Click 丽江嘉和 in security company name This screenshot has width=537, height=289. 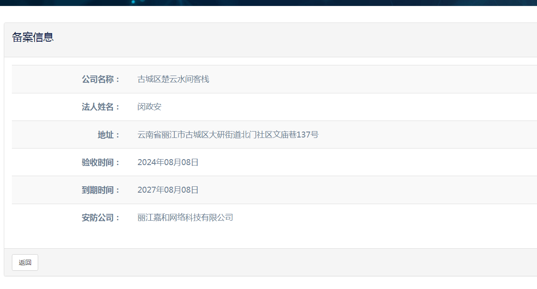tap(153, 218)
